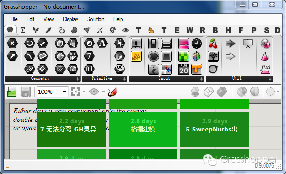Toggle the preview eye icon in canvas toolbar
Screen dimensions: 286x174
pyautogui.click(x=94, y=92)
